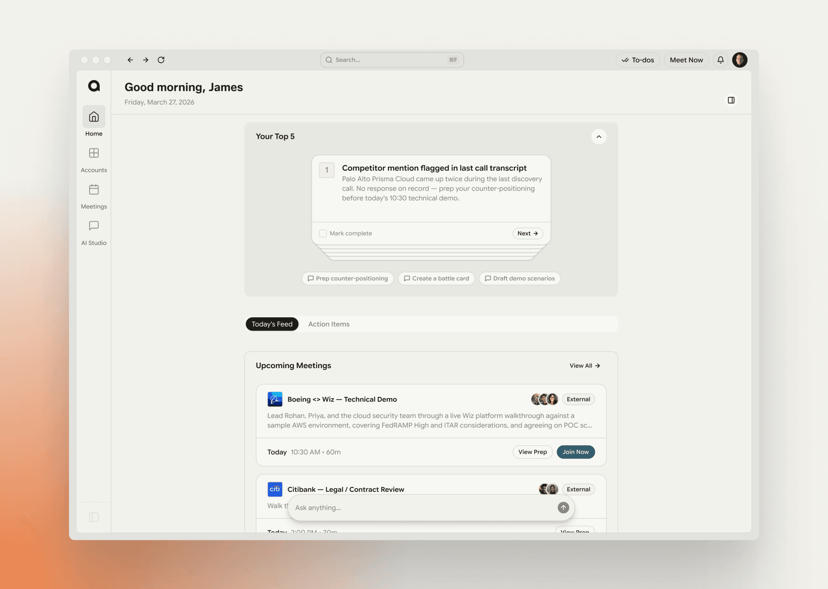This screenshot has height=589, width=828.
Task: Send the Ask anything message arrow
Action: pyautogui.click(x=563, y=508)
